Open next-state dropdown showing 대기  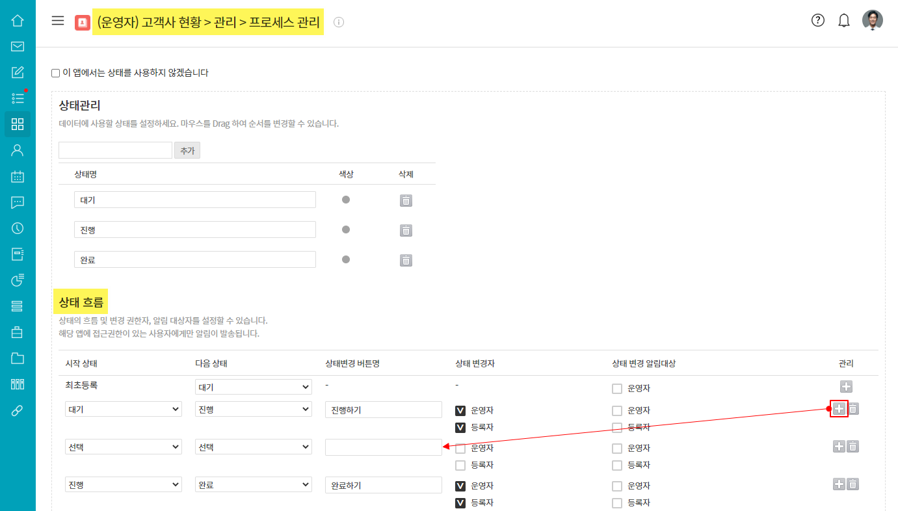pos(254,387)
